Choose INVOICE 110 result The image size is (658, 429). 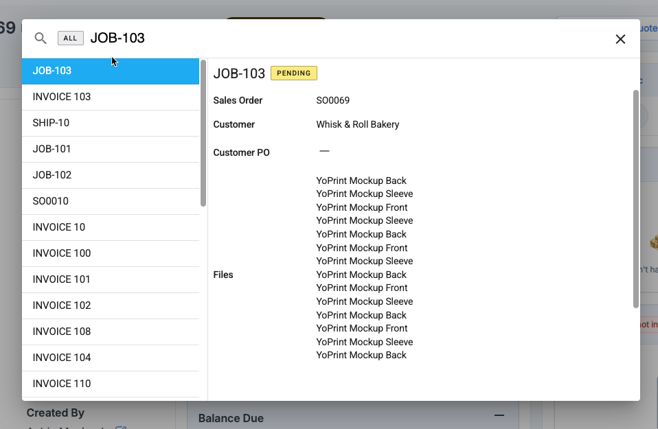coord(111,384)
